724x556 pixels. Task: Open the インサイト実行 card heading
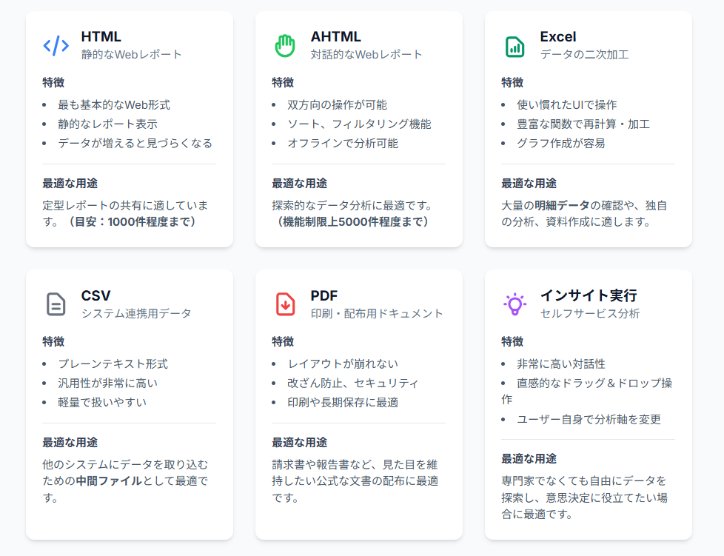point(588,295)
